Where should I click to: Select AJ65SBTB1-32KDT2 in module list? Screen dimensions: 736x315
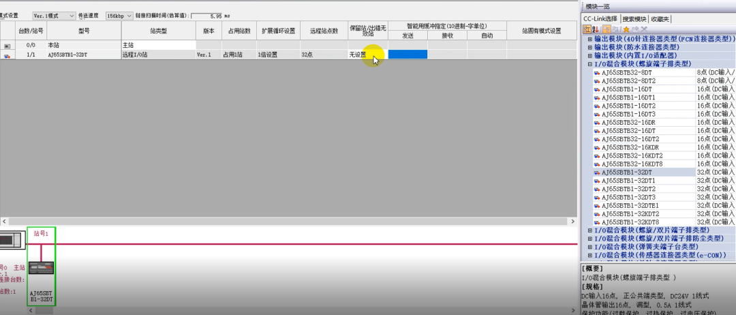(630, 213)
